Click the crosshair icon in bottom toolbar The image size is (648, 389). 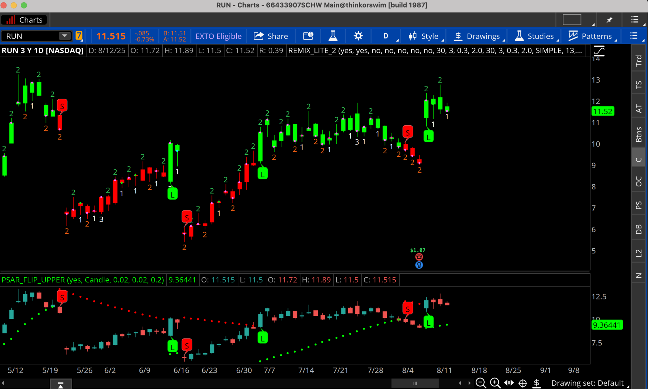[523, 383]
